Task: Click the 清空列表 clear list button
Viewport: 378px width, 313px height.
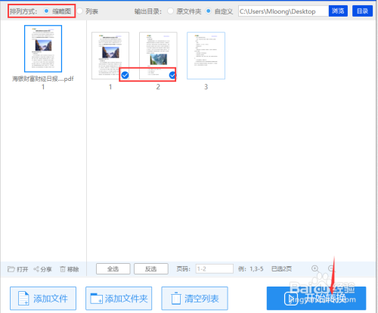Action: pos(194,299)
